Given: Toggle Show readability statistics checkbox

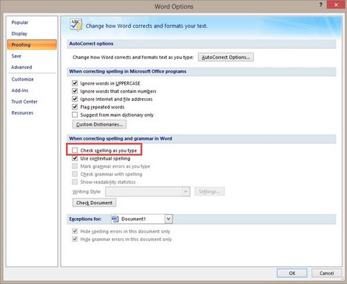Looking at the screenshot, I should click(x=75, y=182).
